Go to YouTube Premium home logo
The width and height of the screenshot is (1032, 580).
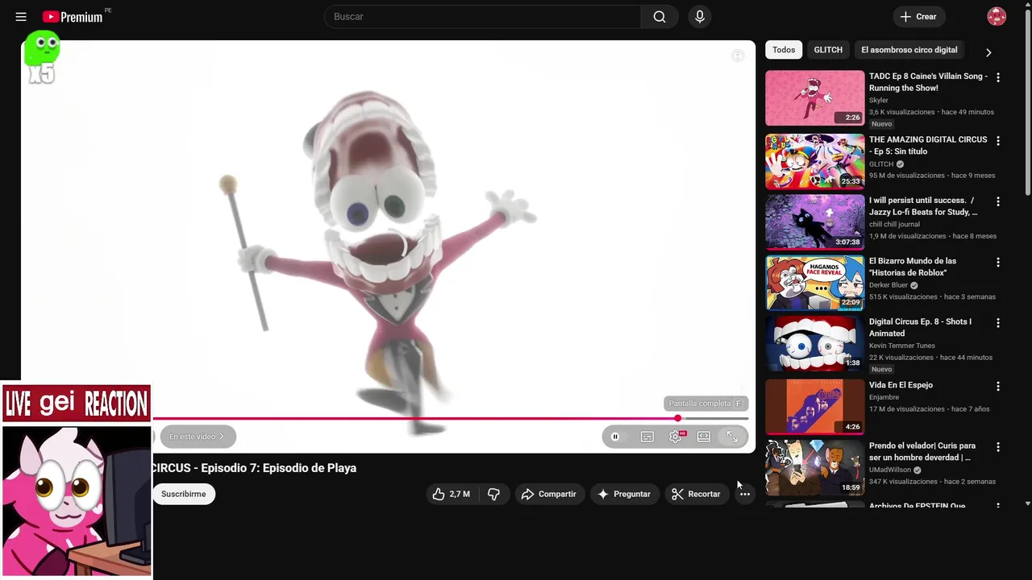coord(73,17)
